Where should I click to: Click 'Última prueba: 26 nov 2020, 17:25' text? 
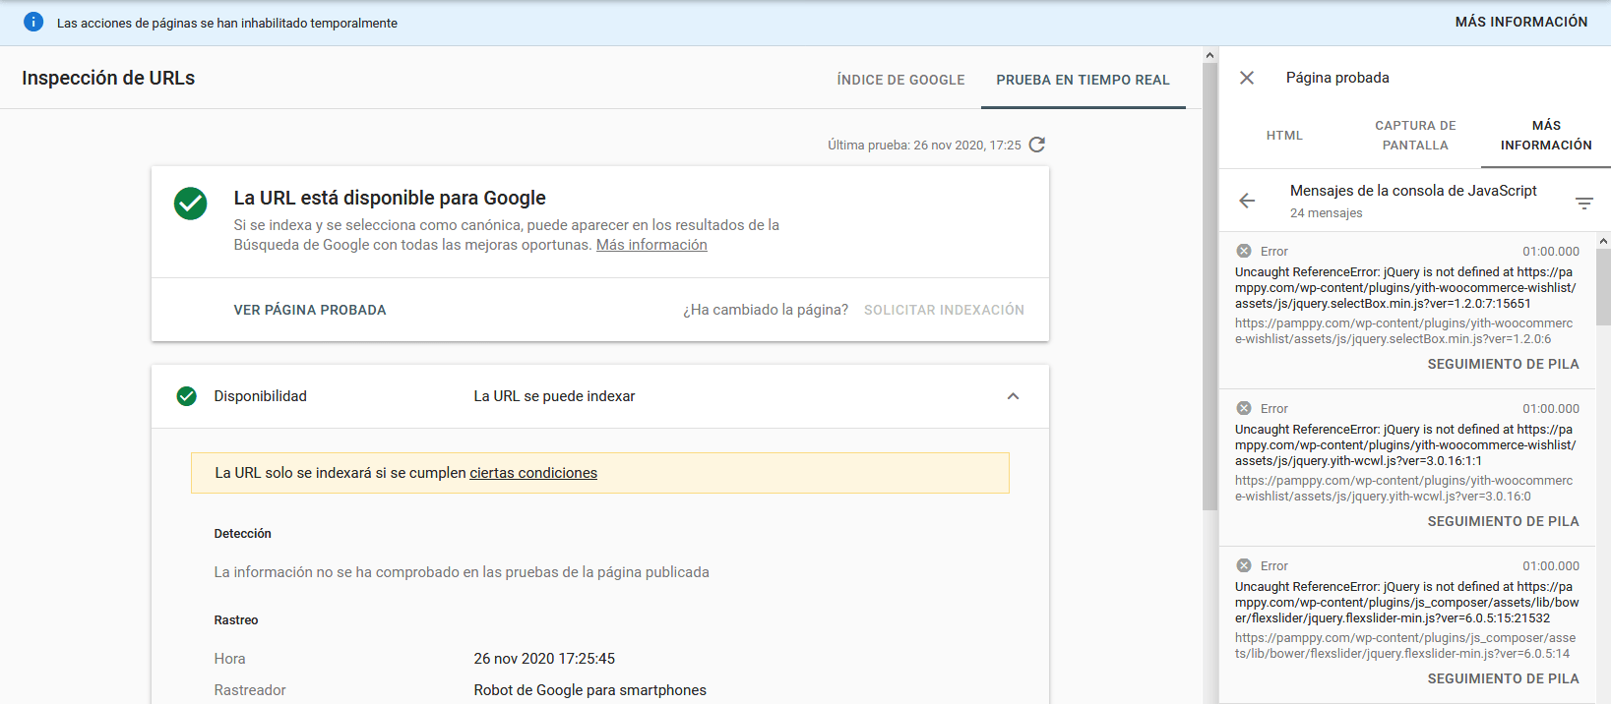[924, 145]
